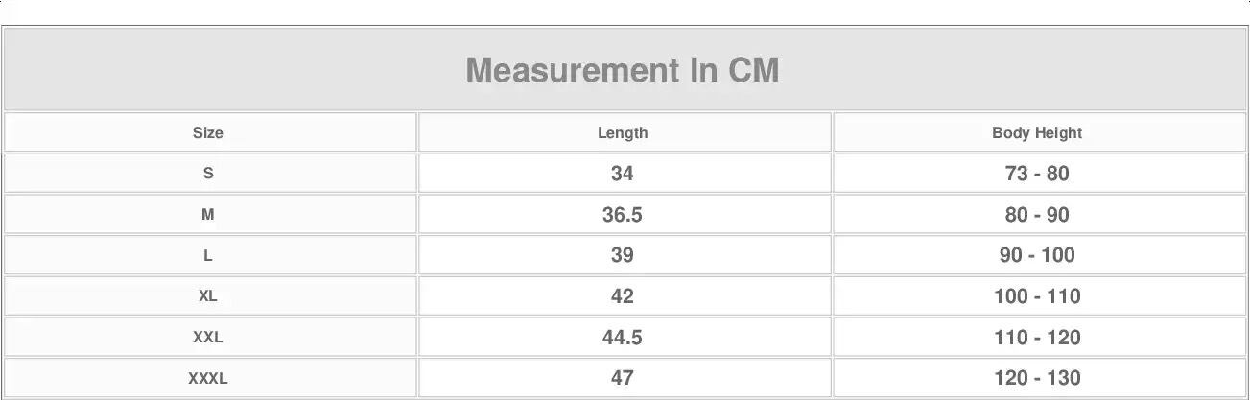
Task: Click the "Measurement In CM" table title
Action: (623, 70)
